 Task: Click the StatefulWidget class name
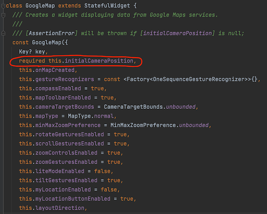107,6
